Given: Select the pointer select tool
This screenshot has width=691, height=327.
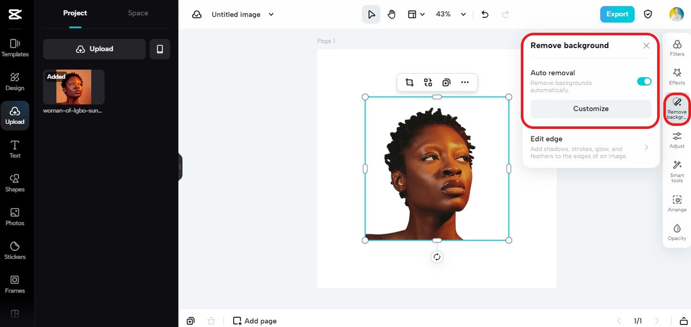Looking at the screenshot, I should click(x=371, y=15).
